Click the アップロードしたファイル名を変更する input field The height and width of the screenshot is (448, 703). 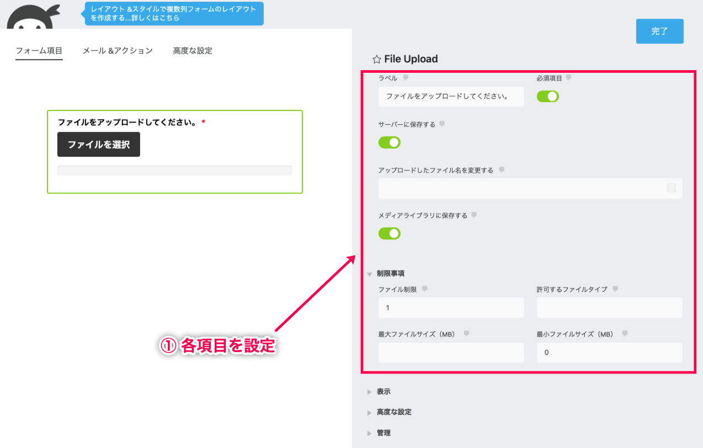pos(530,188)
